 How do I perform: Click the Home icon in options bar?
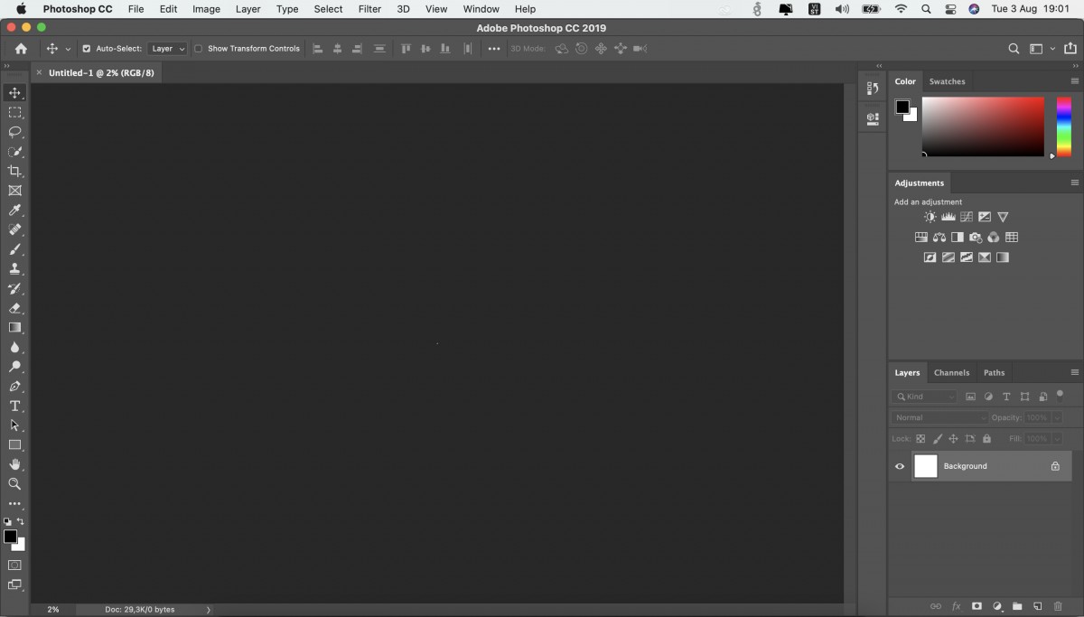coord(21,49)
